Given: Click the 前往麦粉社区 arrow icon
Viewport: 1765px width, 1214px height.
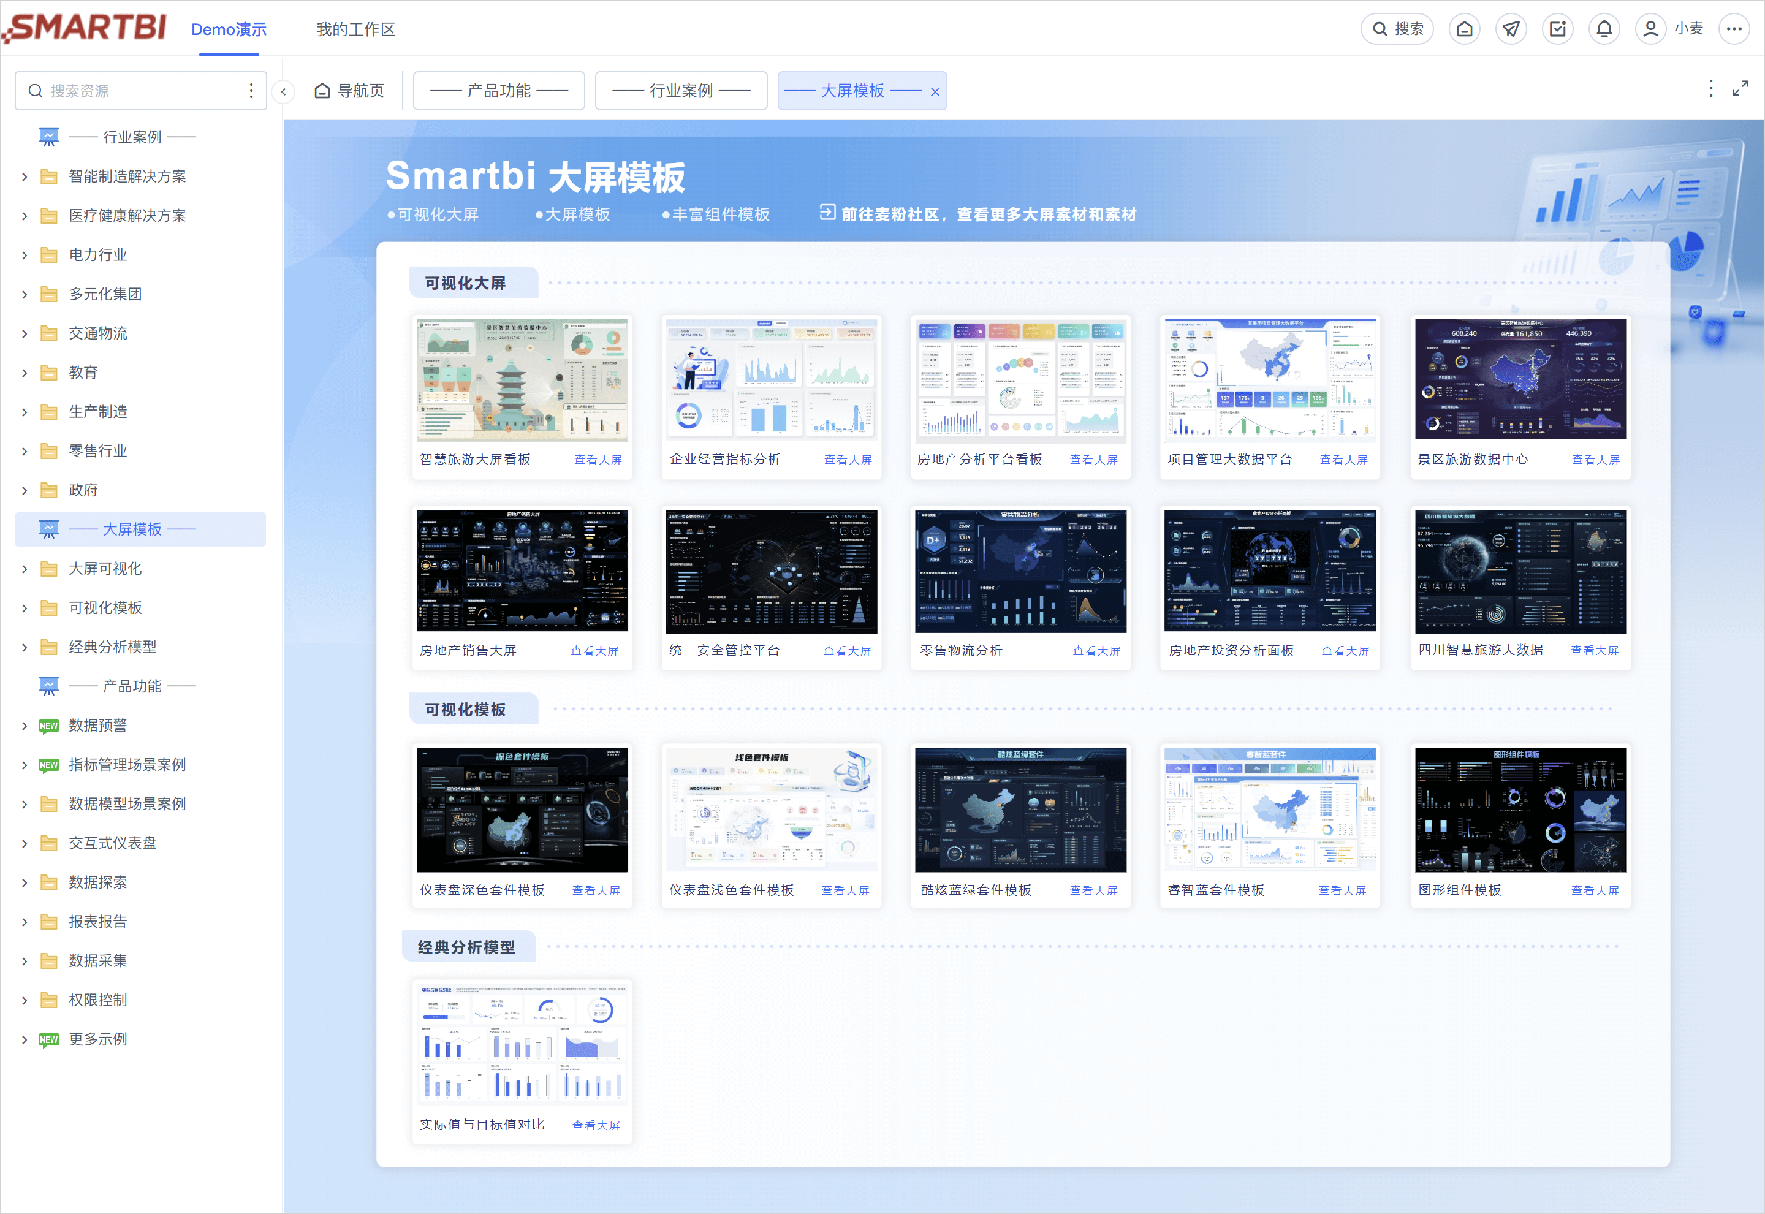Looking at the screenshot, I should [827, 213].
